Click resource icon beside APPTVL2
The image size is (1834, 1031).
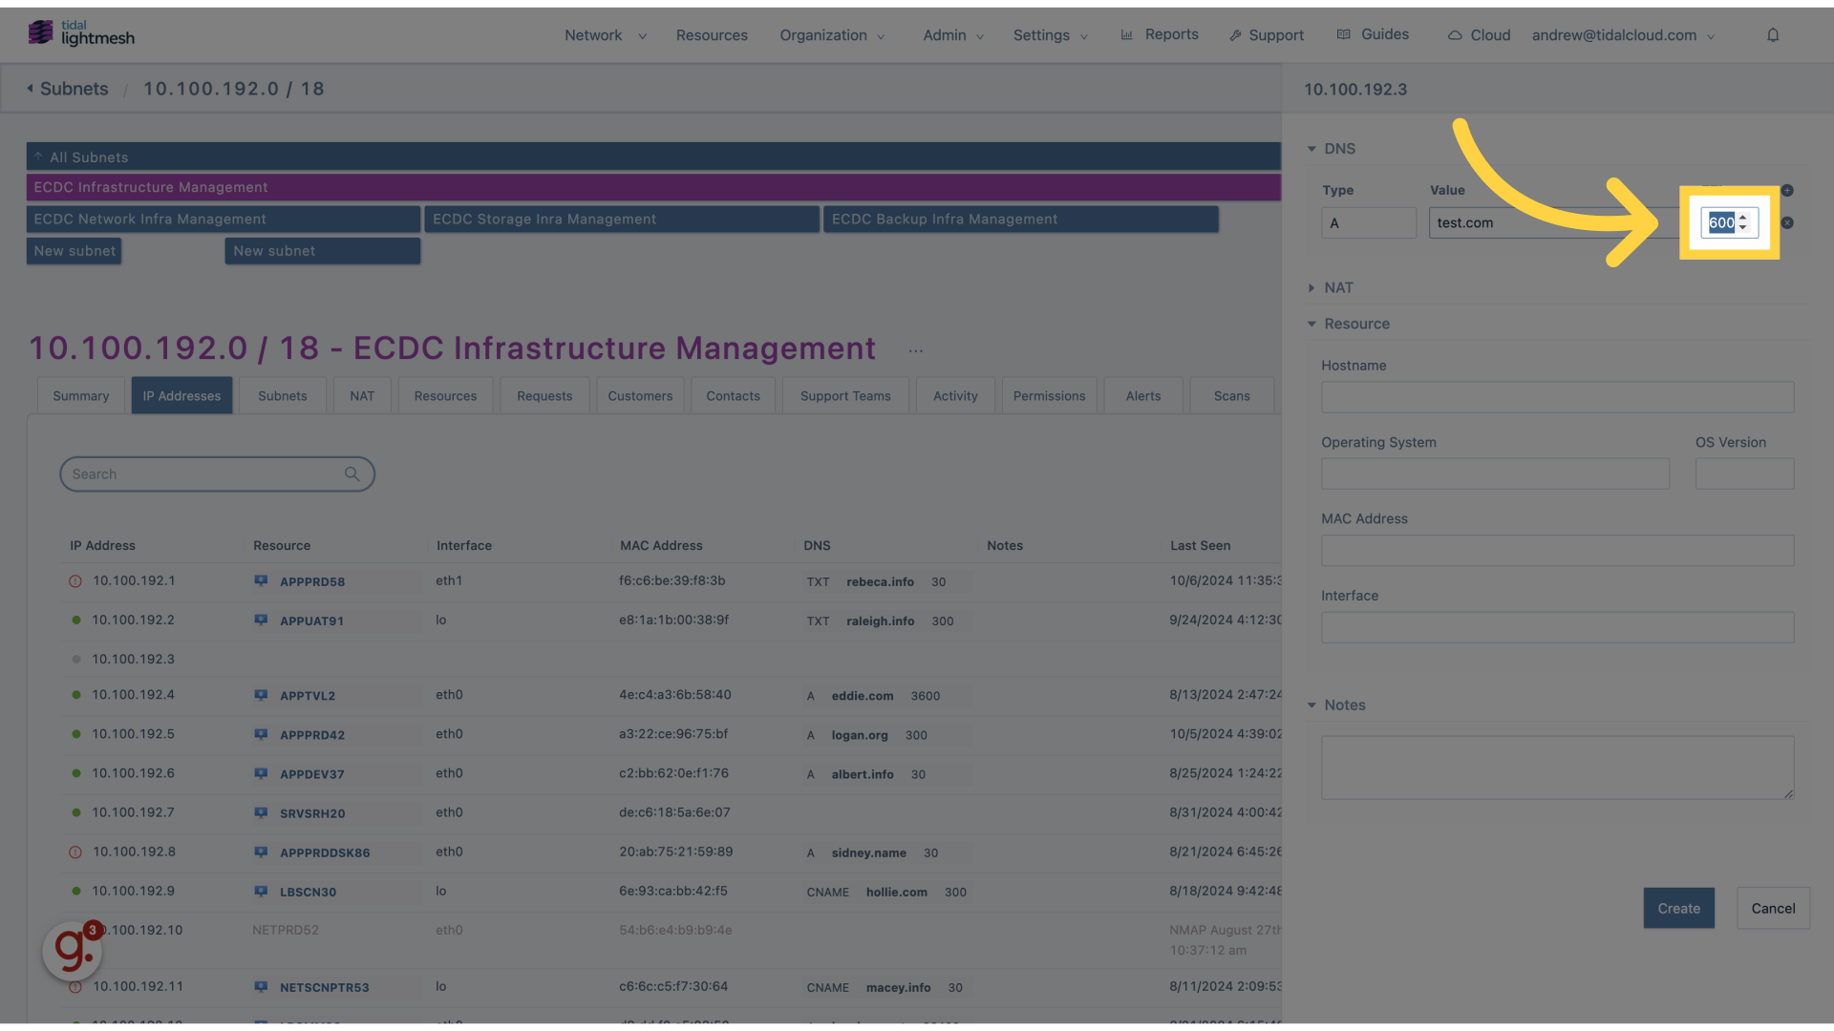coord(261,695)
